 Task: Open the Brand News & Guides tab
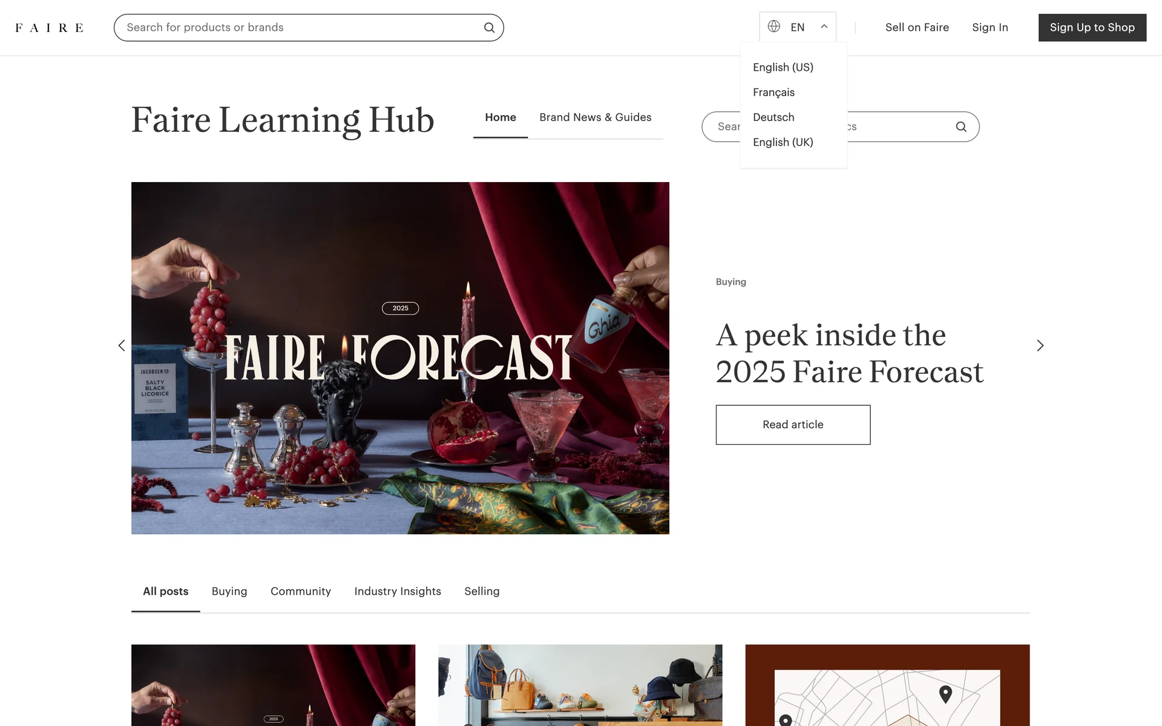click(x=596, y=117)
